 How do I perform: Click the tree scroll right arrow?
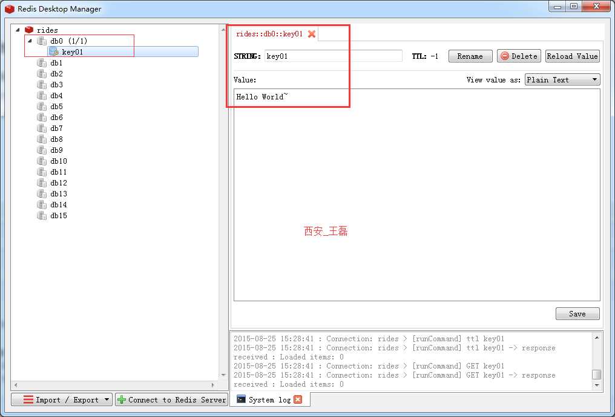point(212,385)
